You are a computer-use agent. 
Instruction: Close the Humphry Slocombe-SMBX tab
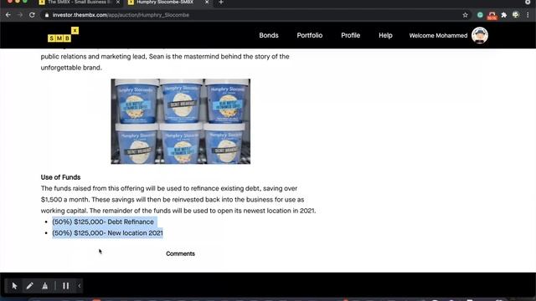(x=207, y=3)
